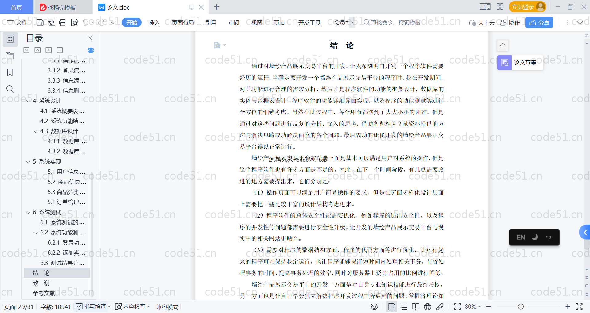590x313 pixels.
Task: Open Print Preview from quick toolbar
Action: [x=74, y=22]
